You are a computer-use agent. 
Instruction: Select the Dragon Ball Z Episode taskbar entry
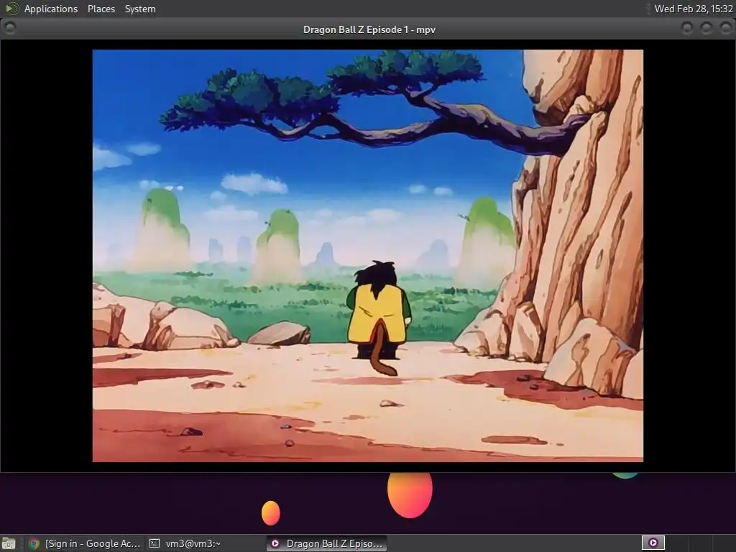327,543
